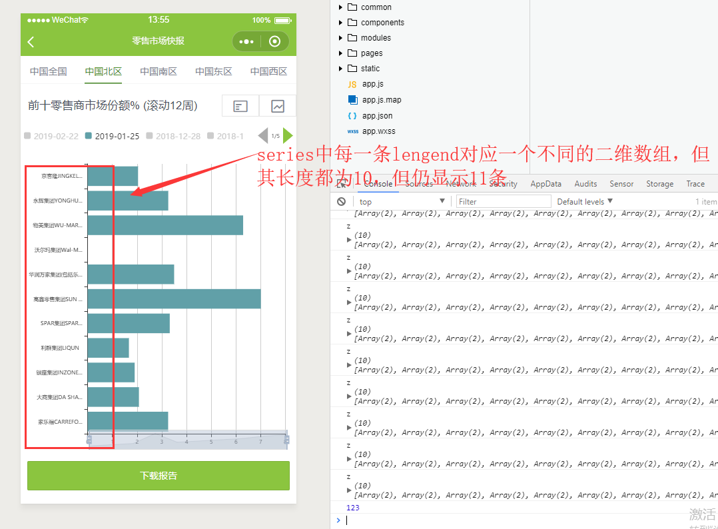Switch to the AppData devtools tab
Screen dimensions: 718x529
click(x=546, y=184)
